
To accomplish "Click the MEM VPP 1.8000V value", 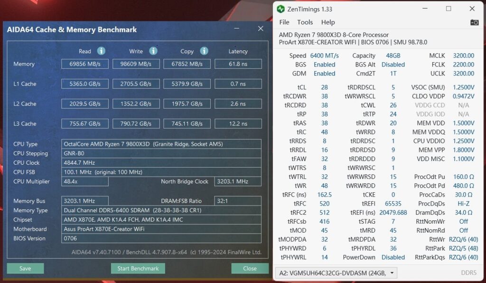I will point(463,150).
